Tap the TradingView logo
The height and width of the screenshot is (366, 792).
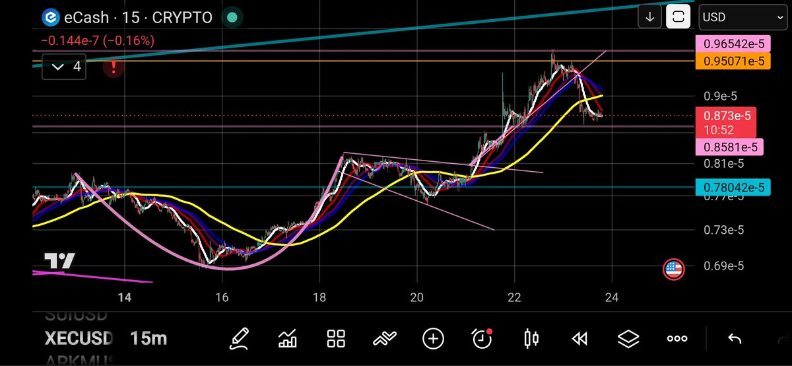point(59,260)
